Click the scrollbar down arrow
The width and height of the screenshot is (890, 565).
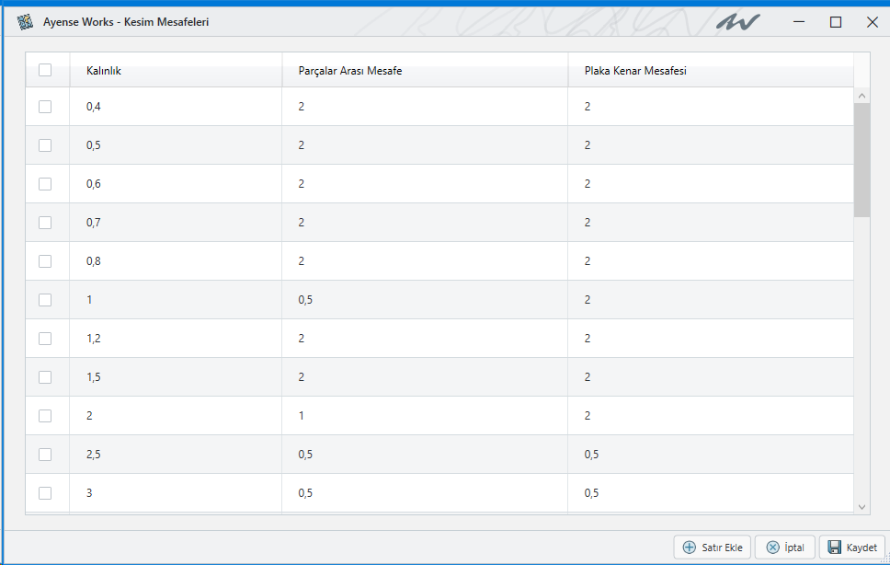click(861, 507)
